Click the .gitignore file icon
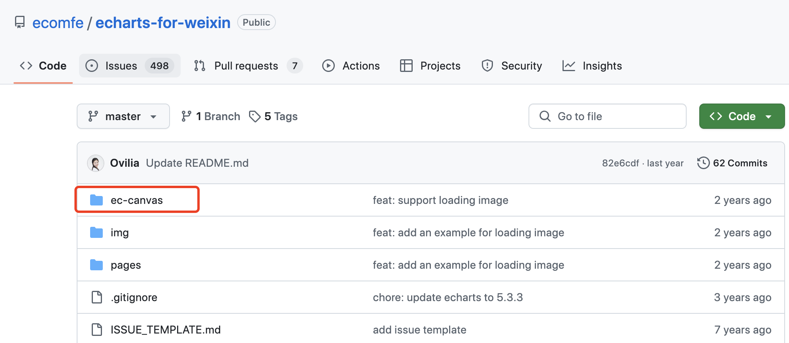 point(97,297)
